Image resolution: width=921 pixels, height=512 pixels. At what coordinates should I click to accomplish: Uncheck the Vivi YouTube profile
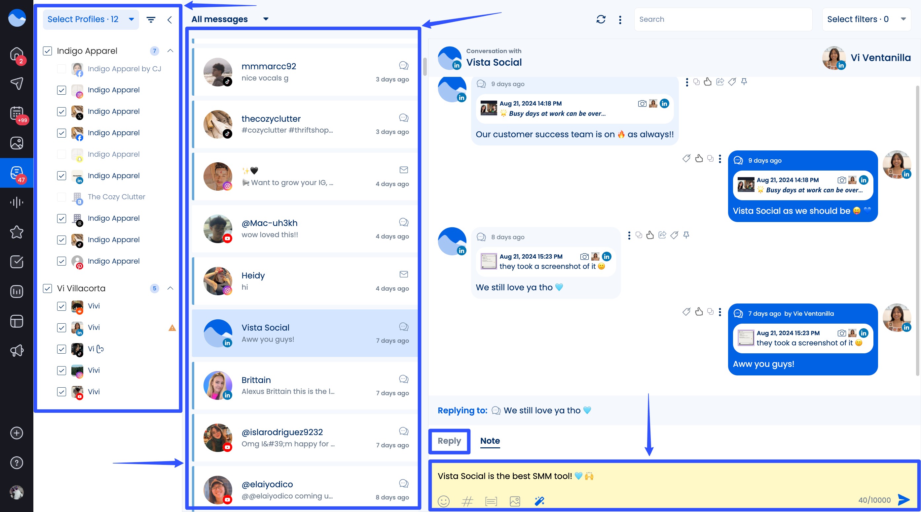61,392
